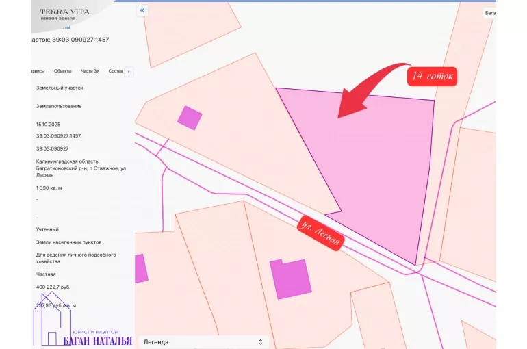Click the Terra Vita logo
This screenshot has height=349, width=527.
tap(64, 14)
